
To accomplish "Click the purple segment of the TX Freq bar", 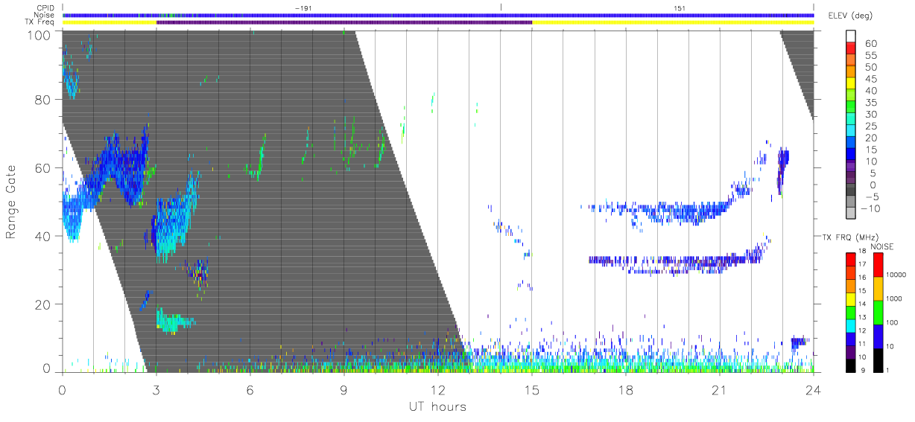I will [x=344, y=22].
